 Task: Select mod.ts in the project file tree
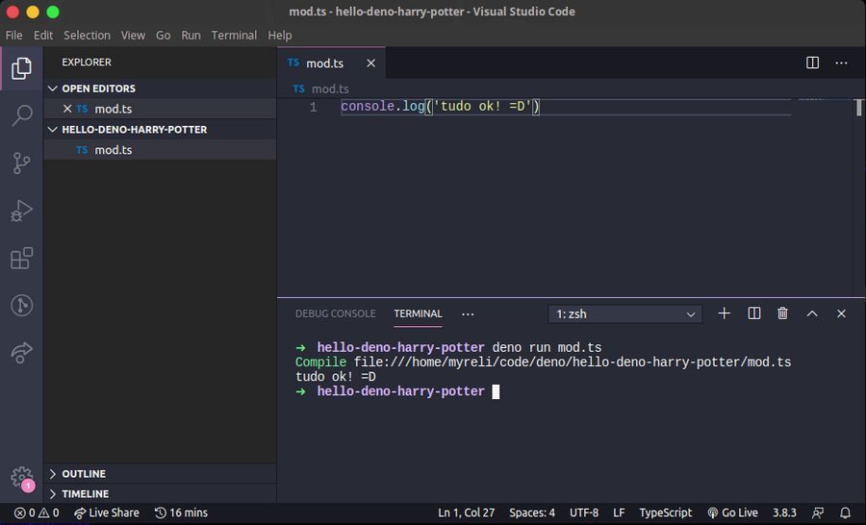(113, 150)
